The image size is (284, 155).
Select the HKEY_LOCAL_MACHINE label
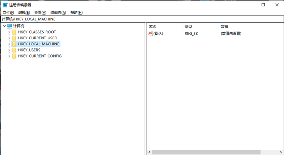39,44
